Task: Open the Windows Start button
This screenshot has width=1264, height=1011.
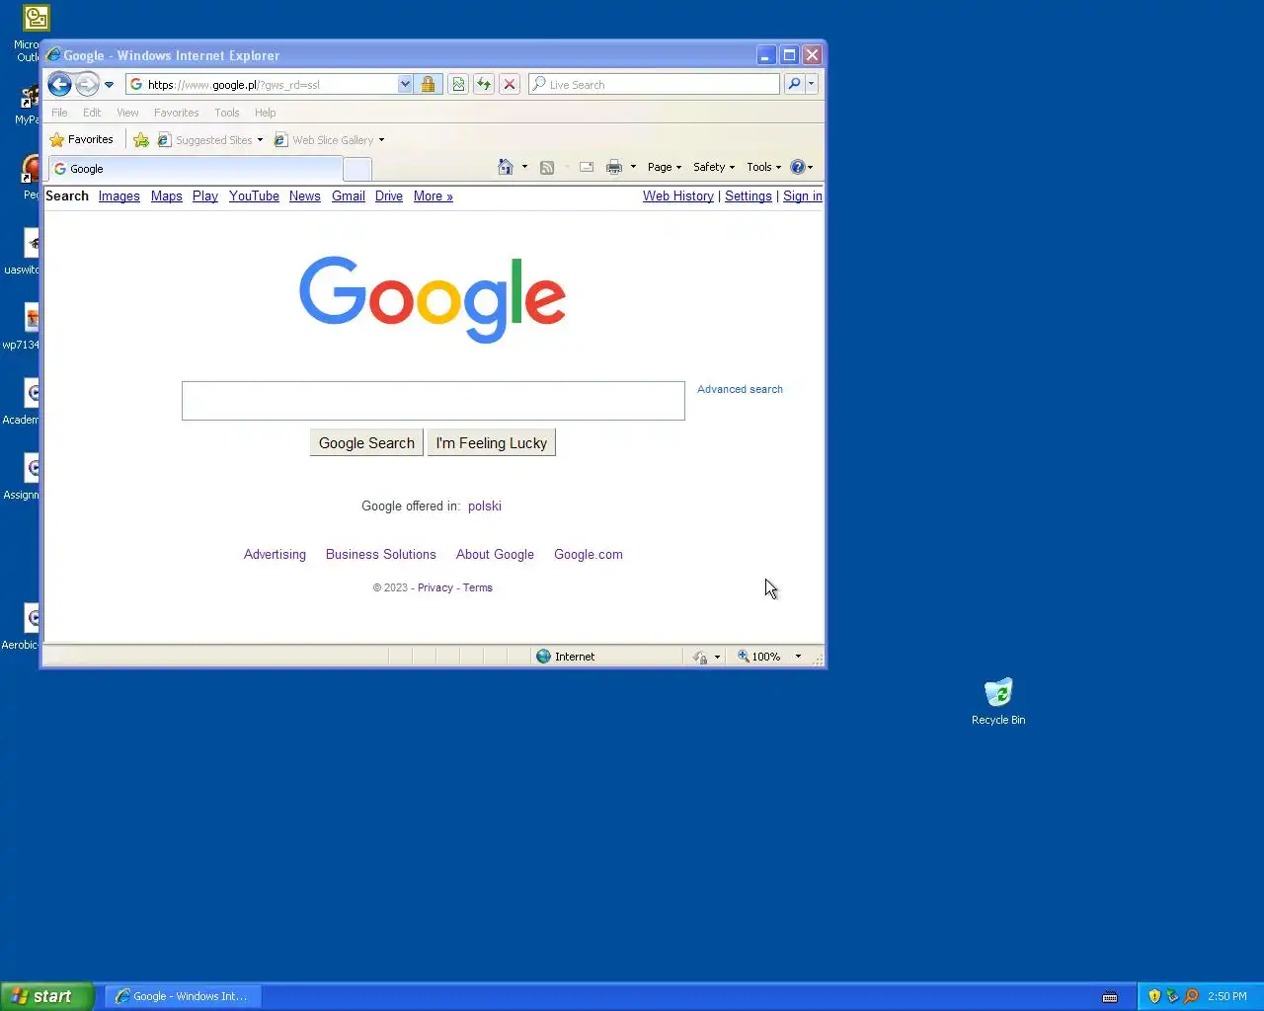Action: click(47, 996)
